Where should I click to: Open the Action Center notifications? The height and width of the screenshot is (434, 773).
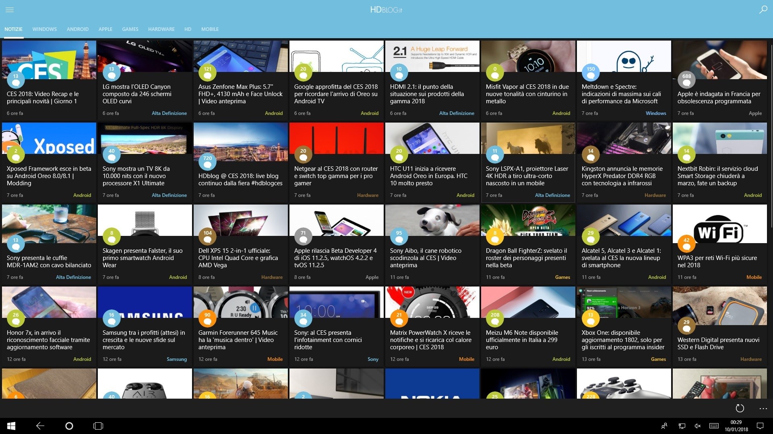tap(760, 426)
